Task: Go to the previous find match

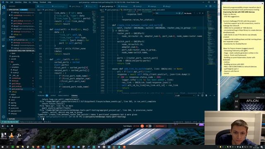Action: click(x=194, y=13)
